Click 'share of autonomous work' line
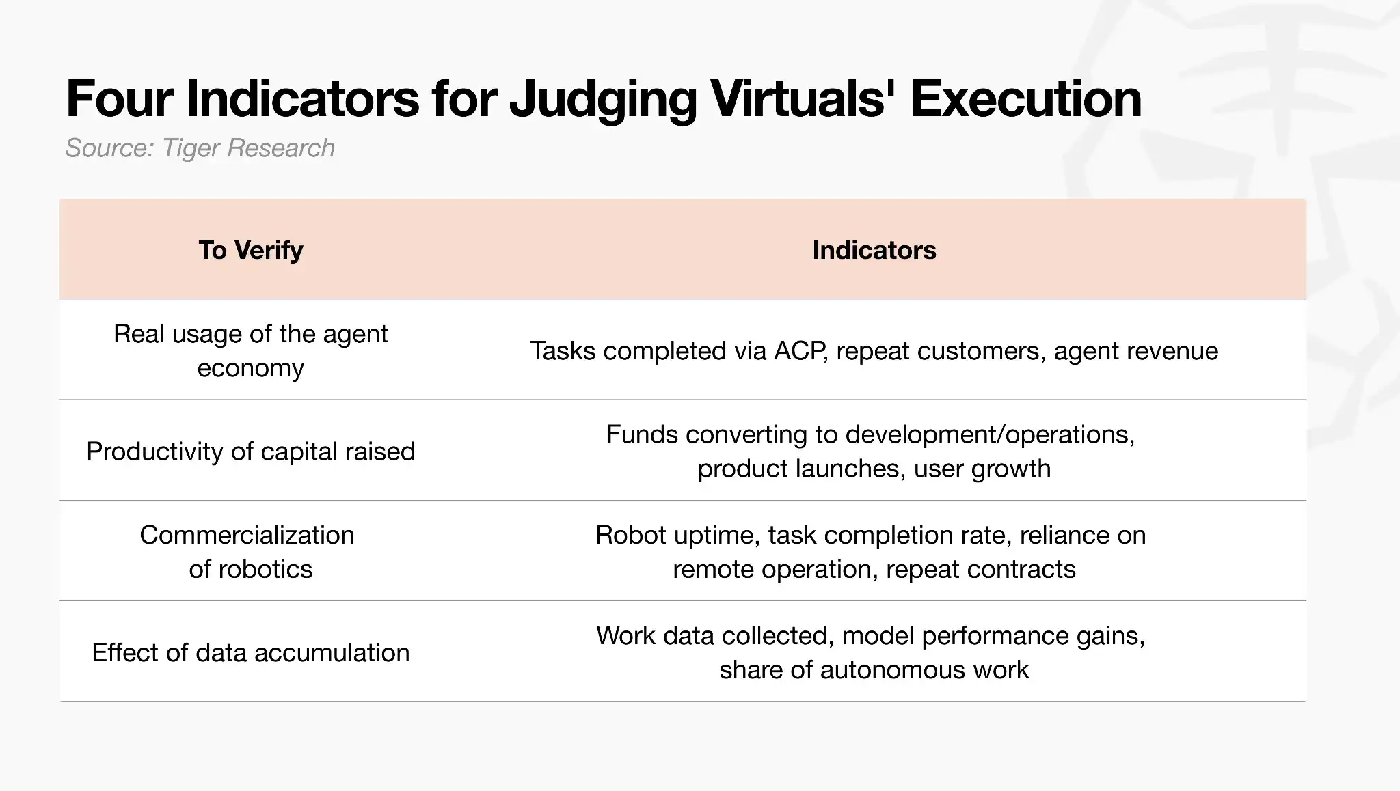The width and height of the screenshot is (1400, 791). coord(874,669)
